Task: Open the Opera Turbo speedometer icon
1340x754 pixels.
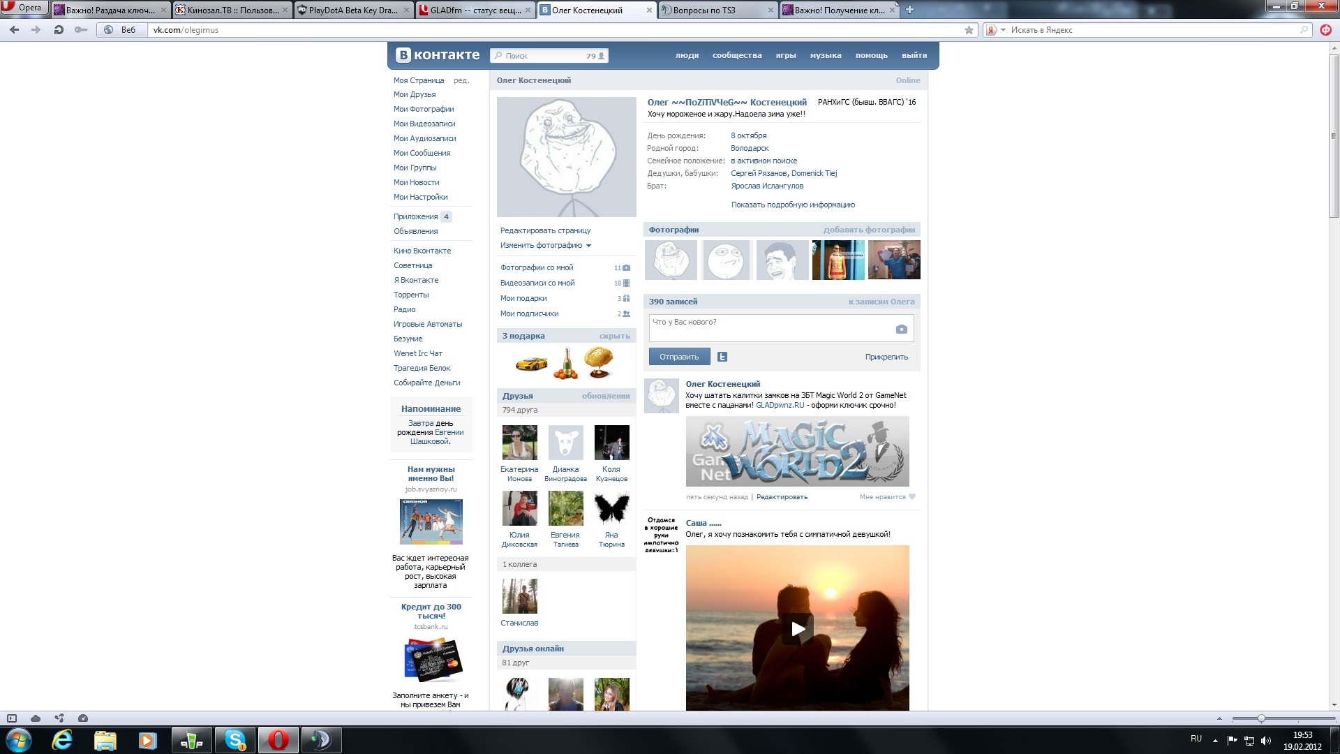Action: (x=83, y=718)
